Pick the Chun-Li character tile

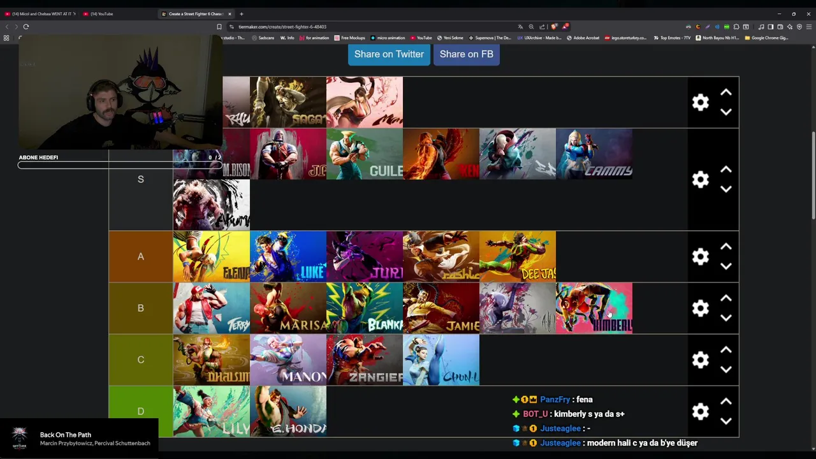click(x=441, y=360)
